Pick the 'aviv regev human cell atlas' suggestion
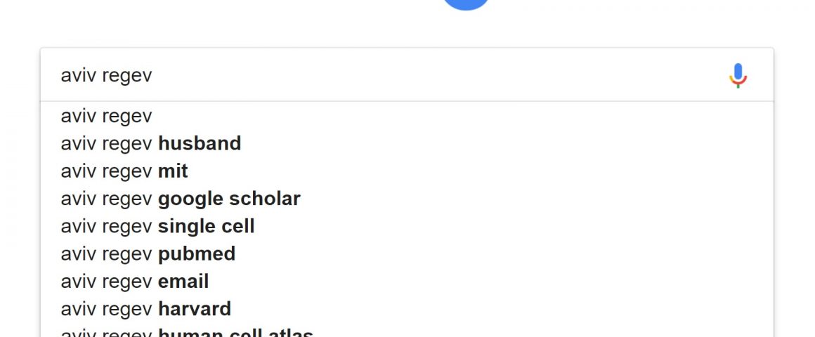The width and height of the screenshot is (815, 337). (x=407, y=331)
